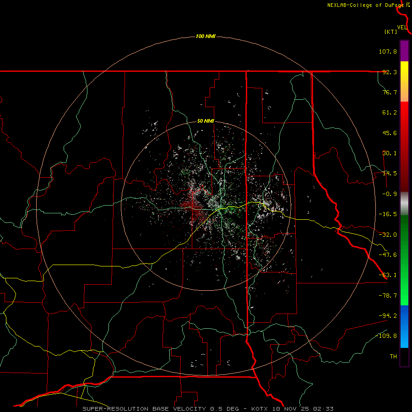
Task: Click the 76.7 legend value
Action: point(390,92)
